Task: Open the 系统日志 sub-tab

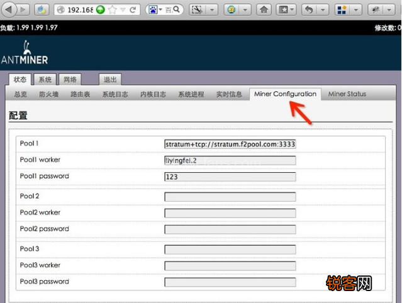Action: click(x=115, y=94)
